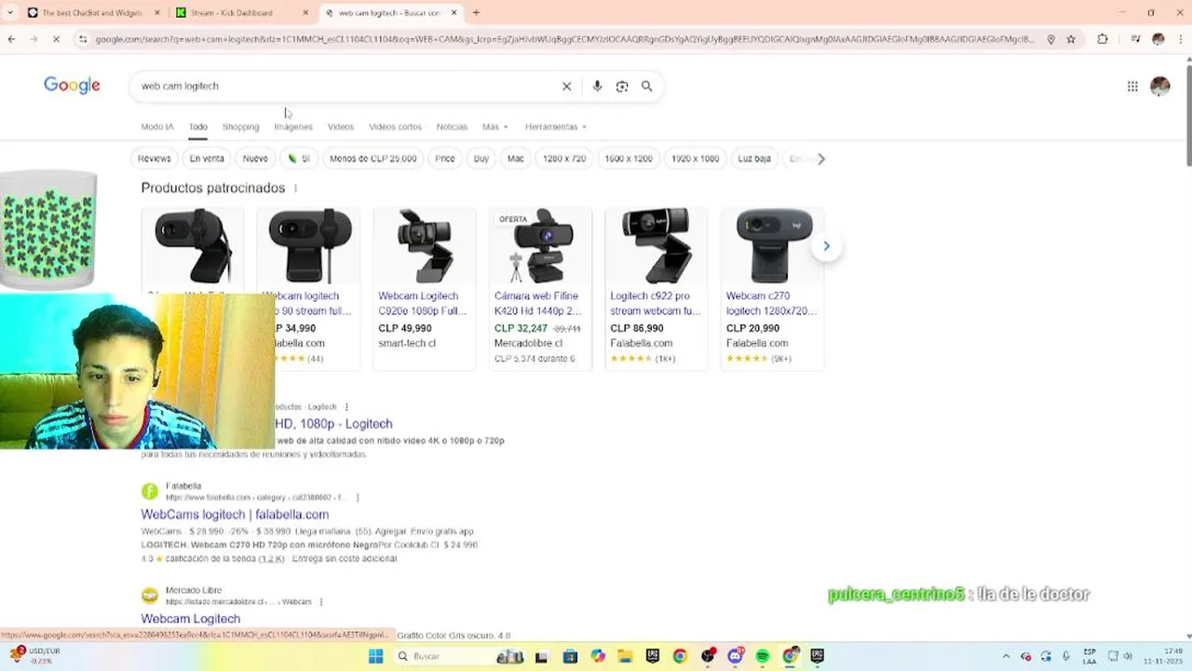Screen dimensions: 1192x671
Task: Click the magnifying glass search button
Action: [647, 86]
